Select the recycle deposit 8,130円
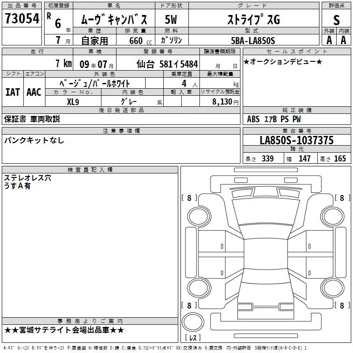This screenshot has width=353, height=353. (225, 102)
